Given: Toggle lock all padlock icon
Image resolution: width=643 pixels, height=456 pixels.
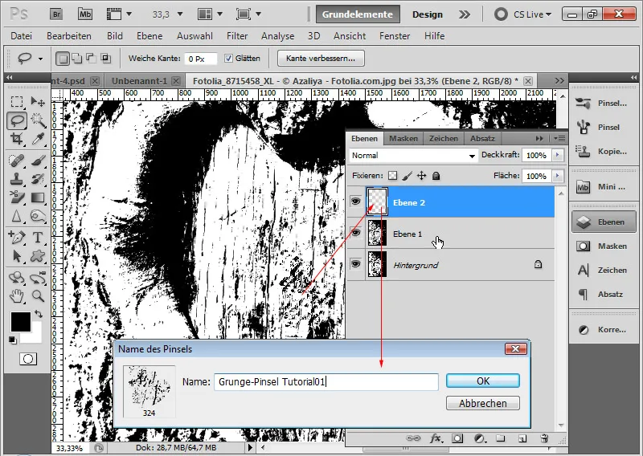Looking at the screenshot, I should tap(436, 176).
